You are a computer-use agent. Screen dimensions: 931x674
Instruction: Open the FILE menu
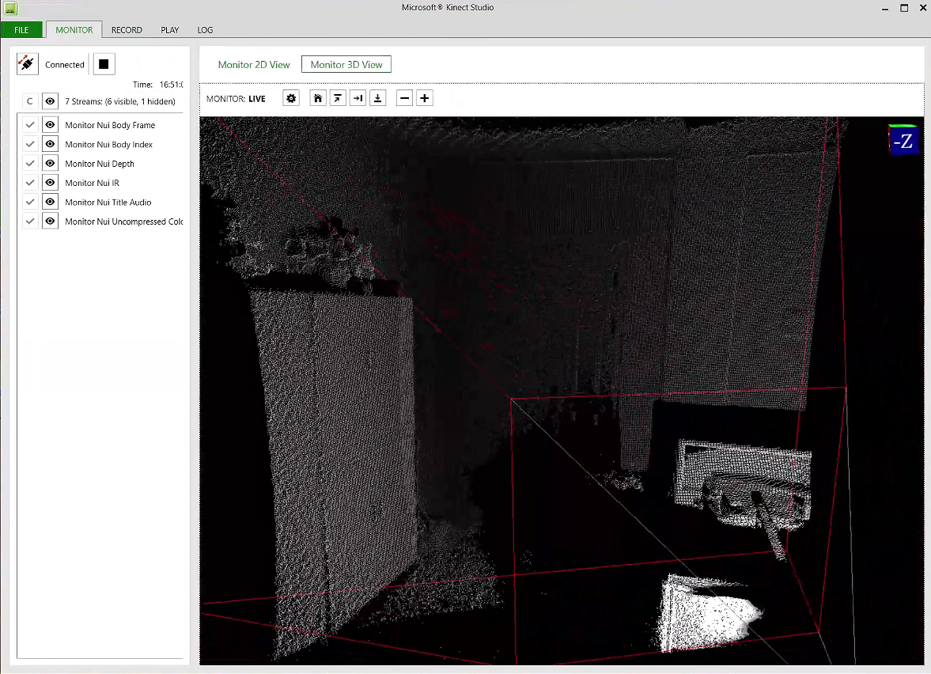[x=21, y=30]
